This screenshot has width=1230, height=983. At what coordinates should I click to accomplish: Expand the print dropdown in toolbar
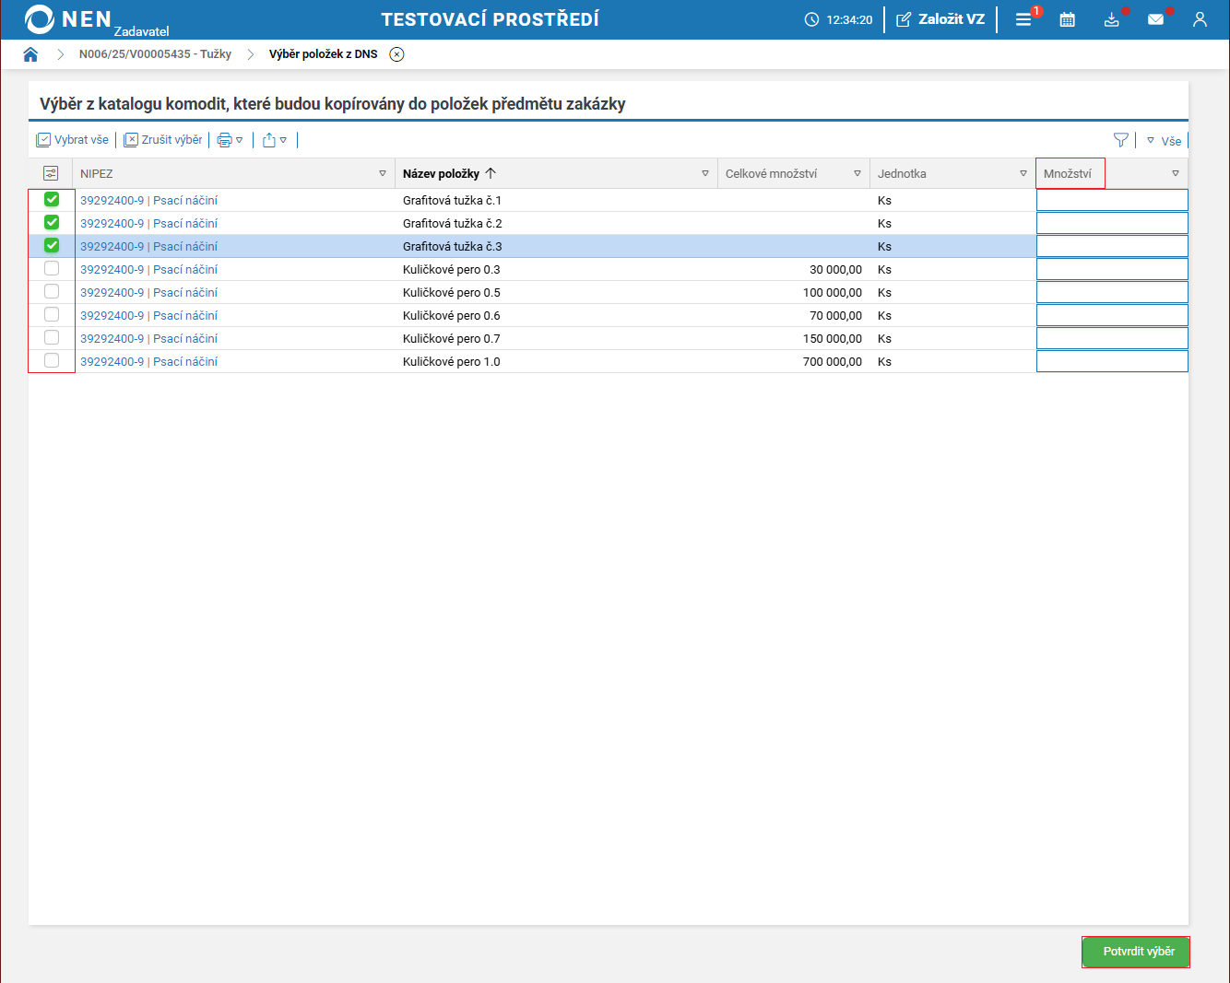click(x=230, y=140)
